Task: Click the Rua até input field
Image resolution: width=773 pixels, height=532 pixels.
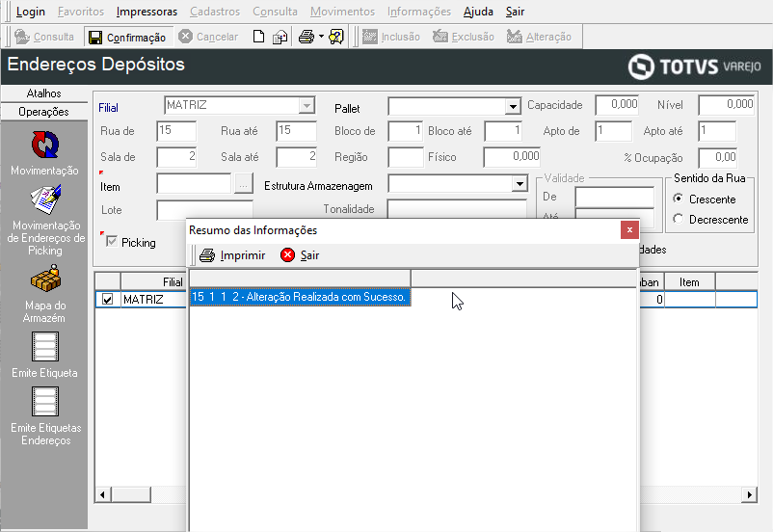Action: click(296, 131)
